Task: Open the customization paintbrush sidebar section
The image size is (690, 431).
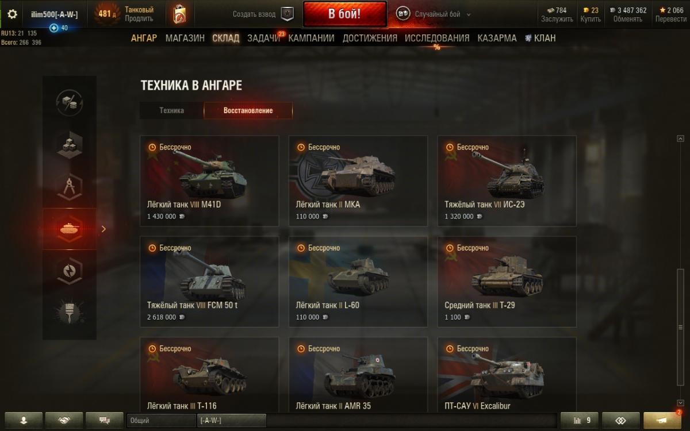Action: click(x=70, y=312)
